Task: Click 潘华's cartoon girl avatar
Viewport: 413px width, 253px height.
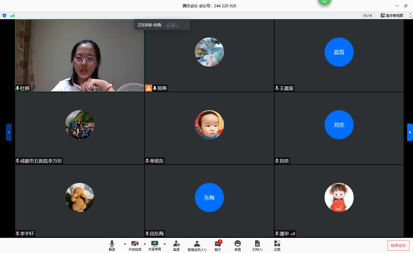Action: 339,197
